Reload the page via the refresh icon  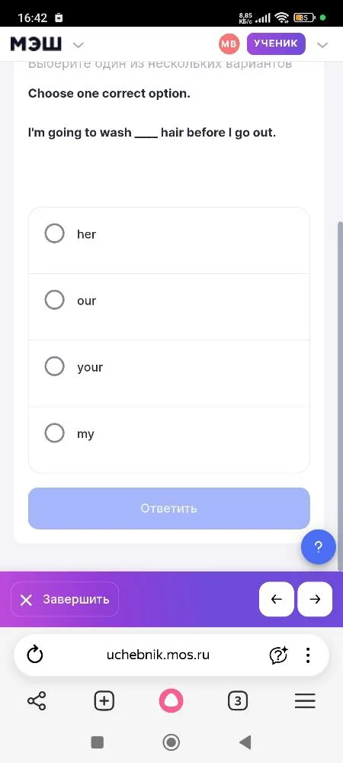coord(35,655)
